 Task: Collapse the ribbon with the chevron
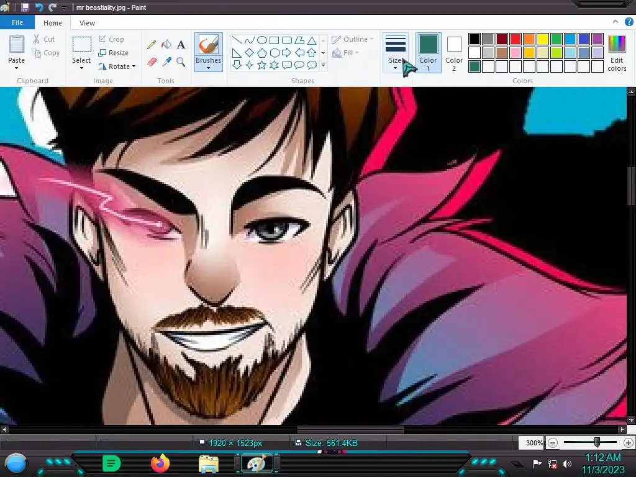616,22
